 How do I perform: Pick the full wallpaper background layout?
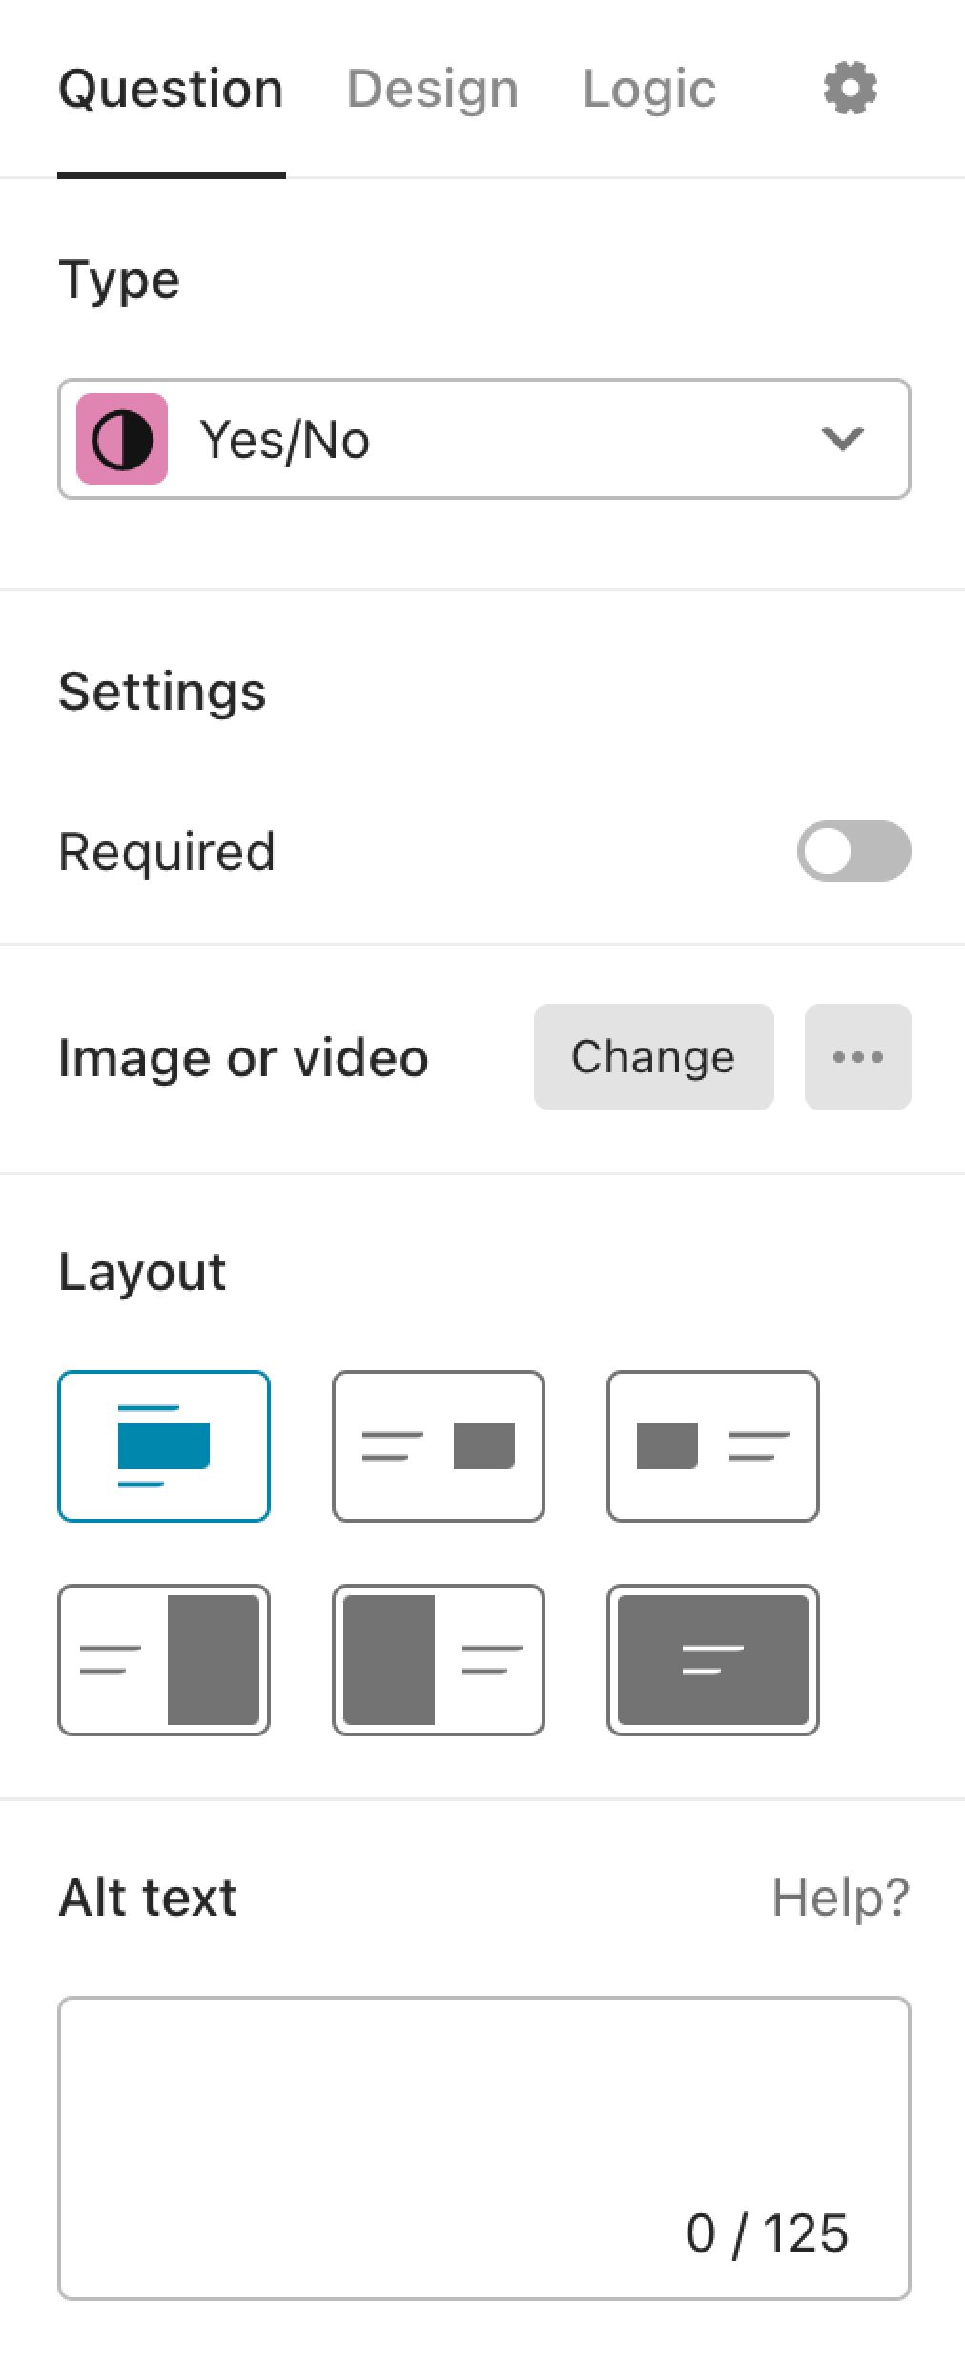point(713,1660)
